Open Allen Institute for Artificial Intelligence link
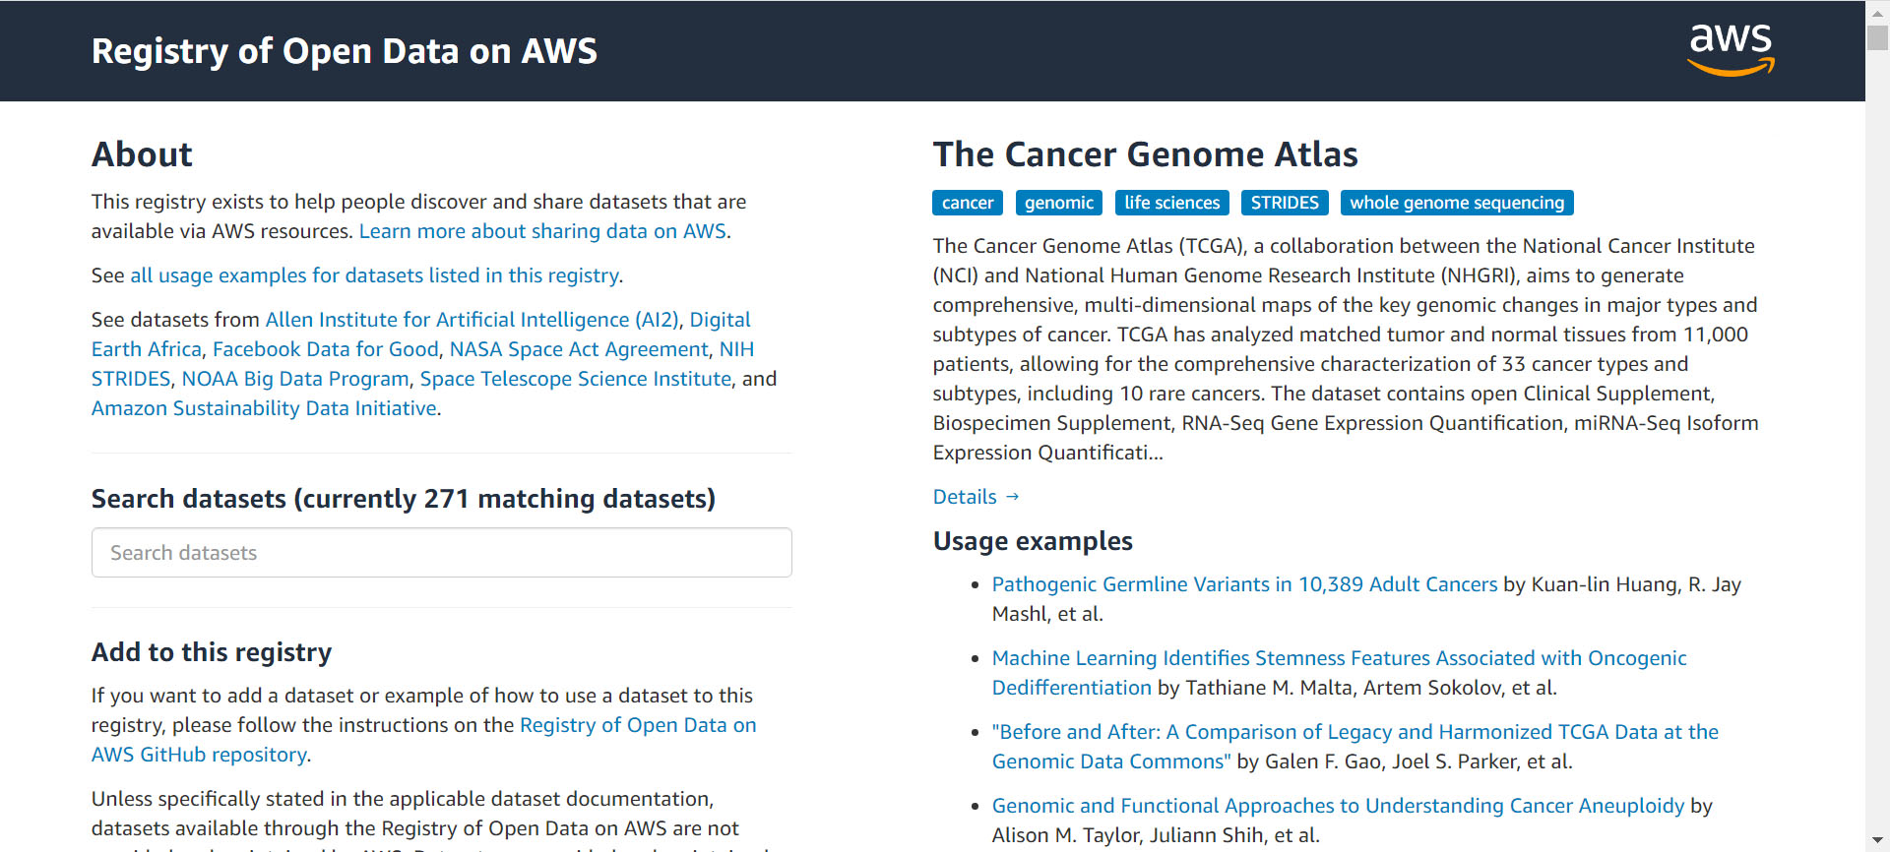 click(x=472, y=320)
